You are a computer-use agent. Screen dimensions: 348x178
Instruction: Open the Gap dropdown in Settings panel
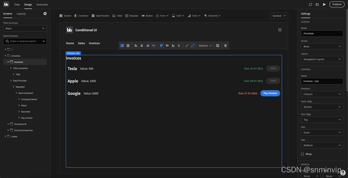click(322, 145)
